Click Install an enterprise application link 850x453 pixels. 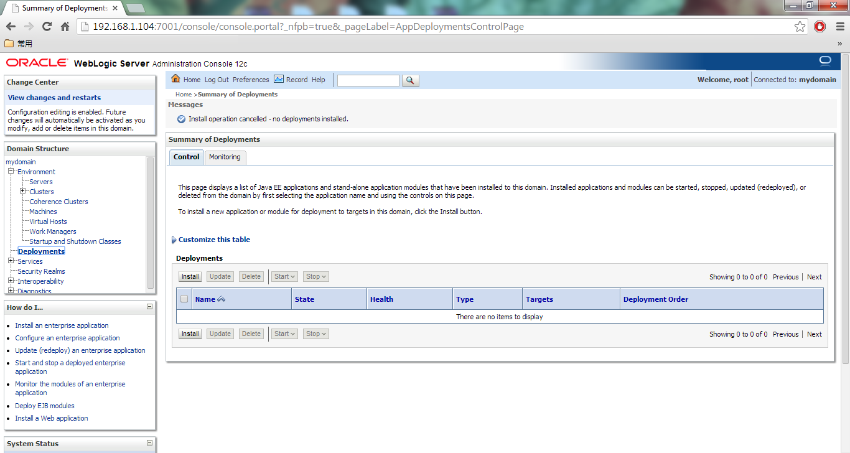tap(62, 325)
